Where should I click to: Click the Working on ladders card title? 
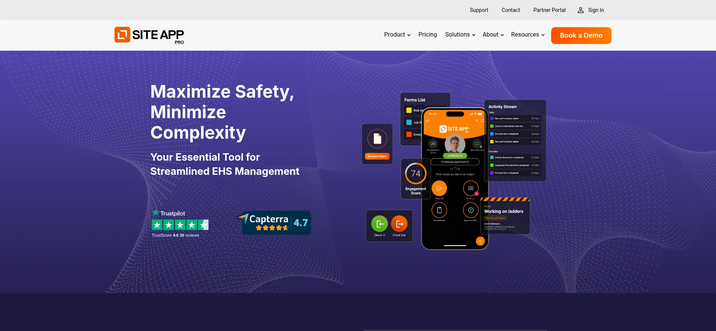pos(503,211)
